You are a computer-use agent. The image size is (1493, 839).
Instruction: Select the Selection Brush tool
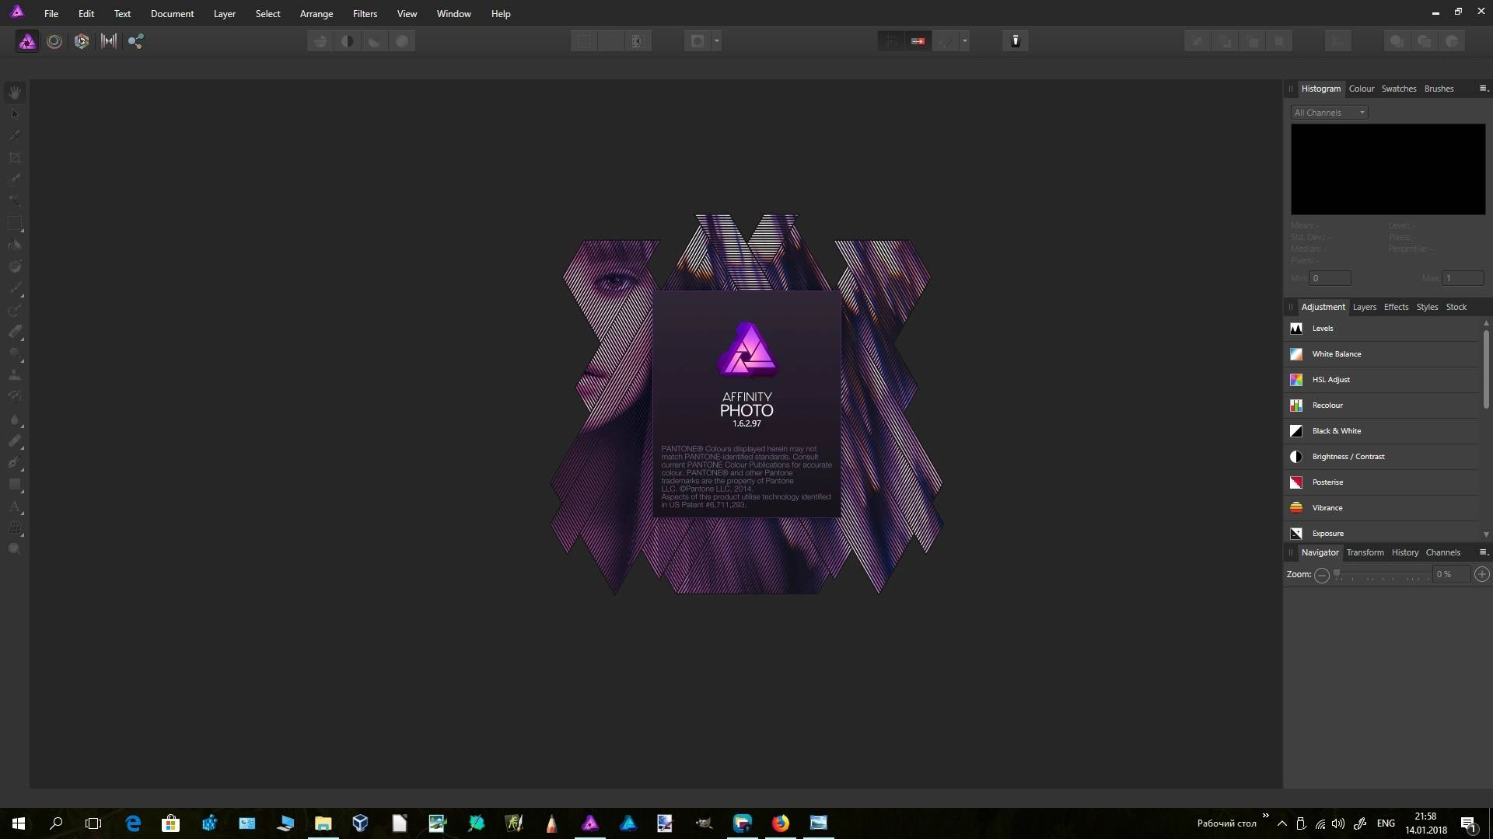tap(15, 179)
